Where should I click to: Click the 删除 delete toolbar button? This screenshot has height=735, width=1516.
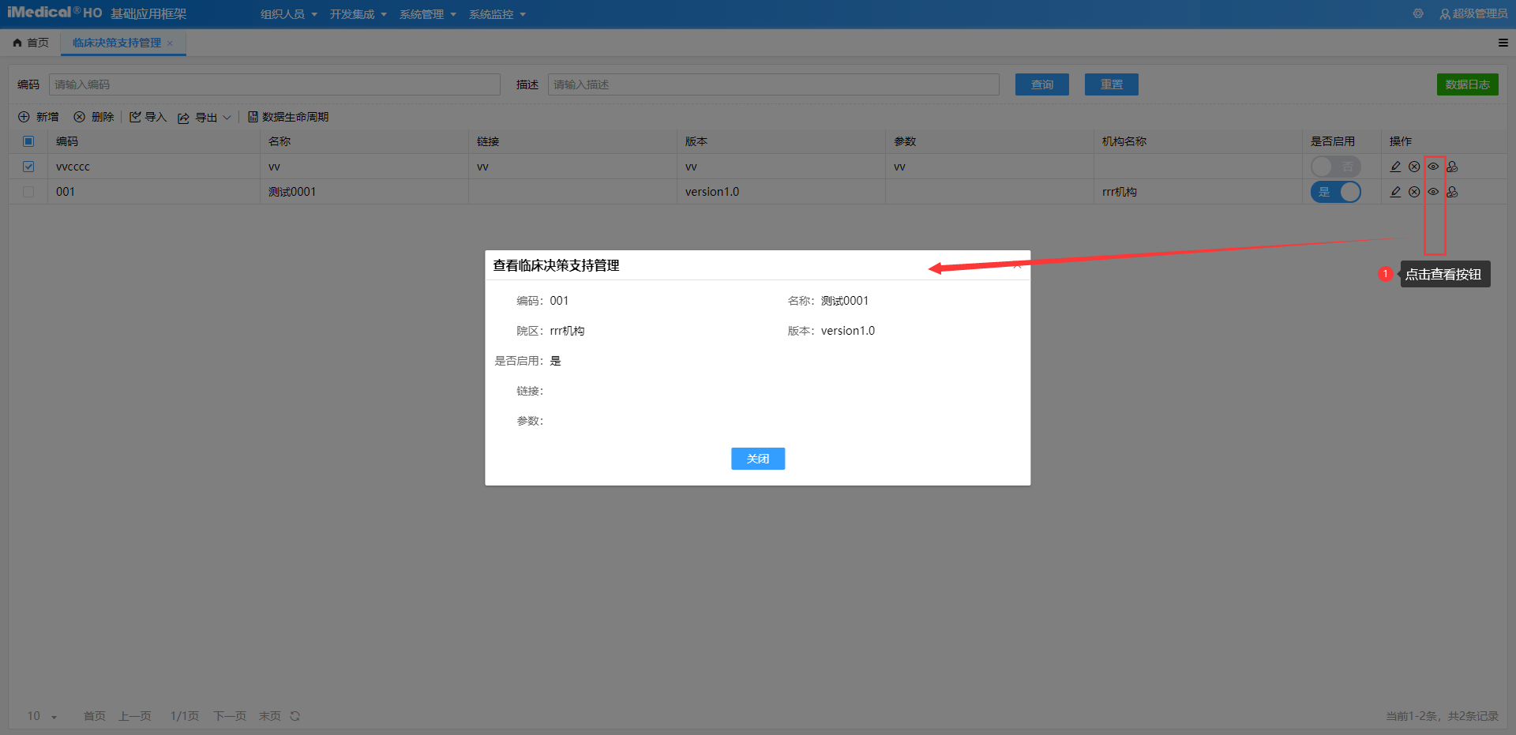tap(94, 117)
